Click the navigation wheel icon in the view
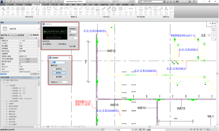The width and height of the screenshot is (219, 131). coord(214,29)
